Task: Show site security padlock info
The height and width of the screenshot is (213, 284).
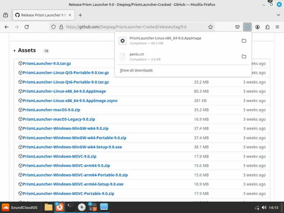Action: 61,27
